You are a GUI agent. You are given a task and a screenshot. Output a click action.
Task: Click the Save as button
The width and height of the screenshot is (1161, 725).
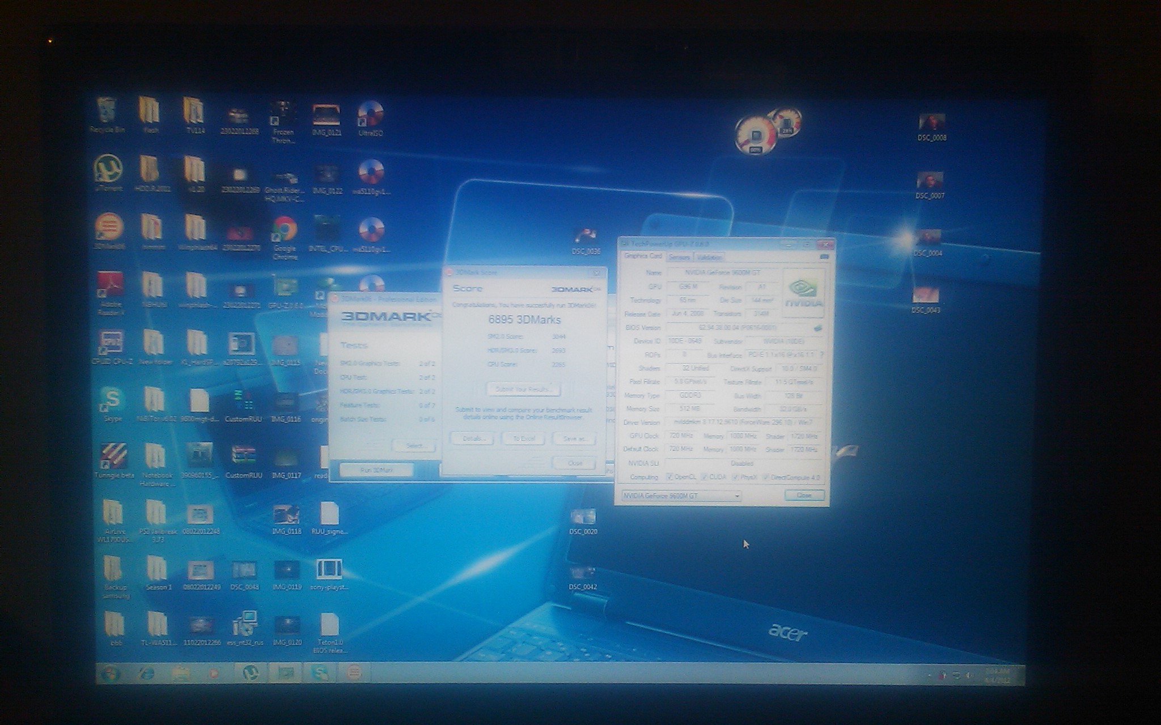point(575,438)
